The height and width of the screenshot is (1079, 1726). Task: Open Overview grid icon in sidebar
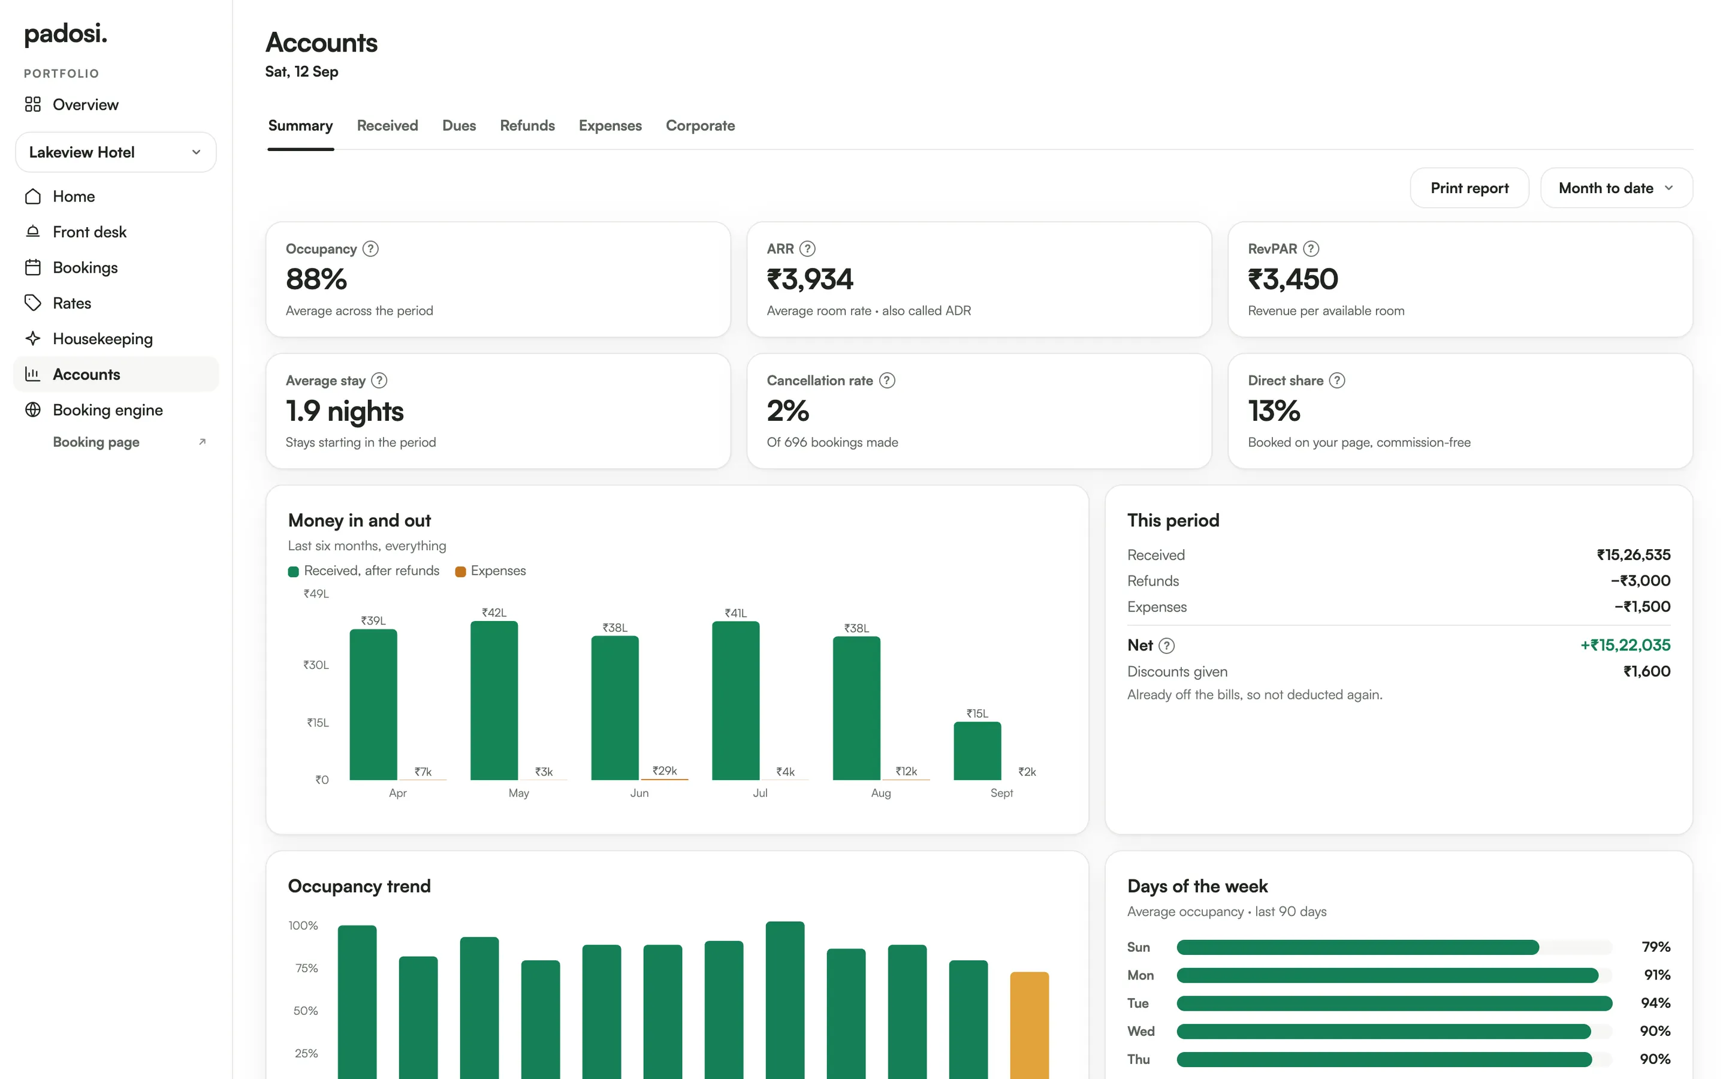coord(33,104)
